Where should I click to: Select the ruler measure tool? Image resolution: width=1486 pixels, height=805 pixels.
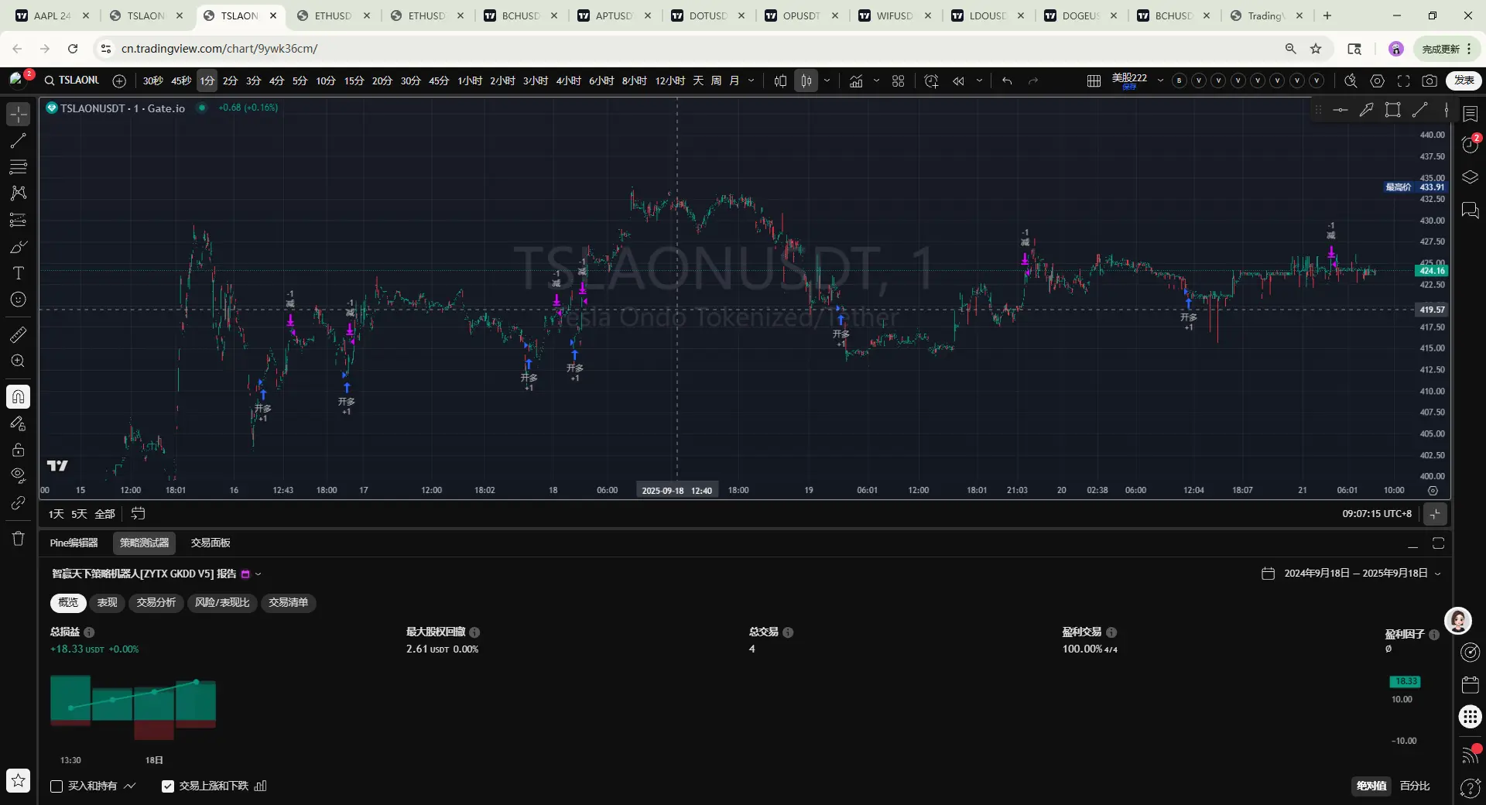[x=19, y=334]
